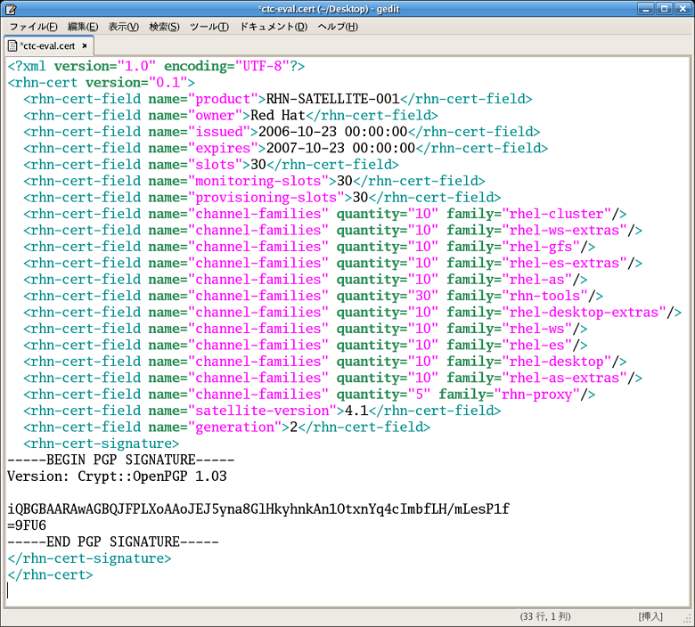Click the END PGP SIGNATURE line

coord(113,541)
